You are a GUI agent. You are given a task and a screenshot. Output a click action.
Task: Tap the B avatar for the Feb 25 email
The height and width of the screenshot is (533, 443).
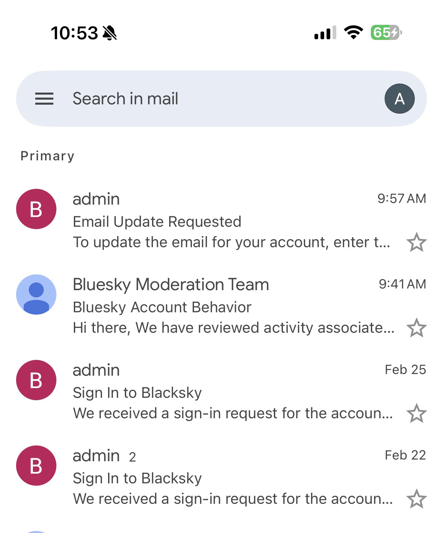36,380
